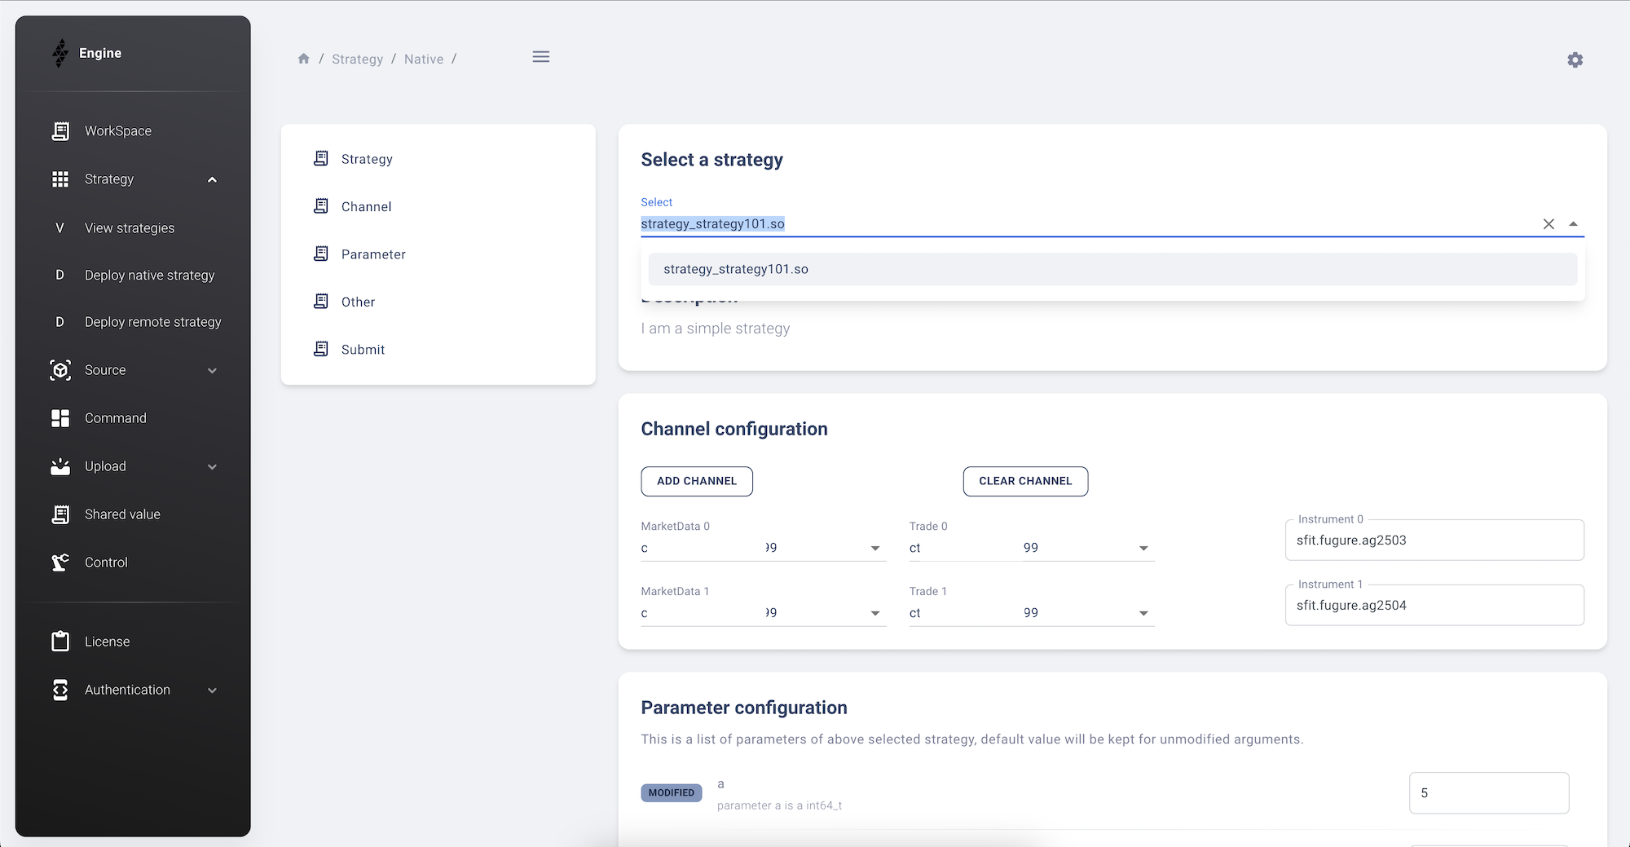This screenshot has height=847, width=1630.
Task: Click the home breadcrumb icon
Action: [x=304, y=59]
